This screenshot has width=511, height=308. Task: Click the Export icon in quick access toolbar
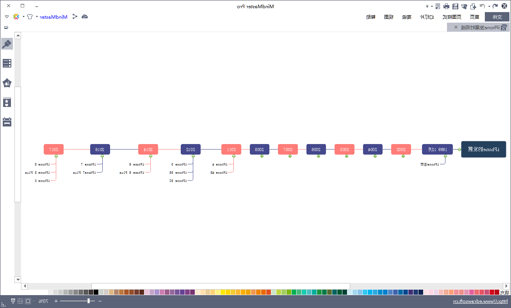(438, 6)
